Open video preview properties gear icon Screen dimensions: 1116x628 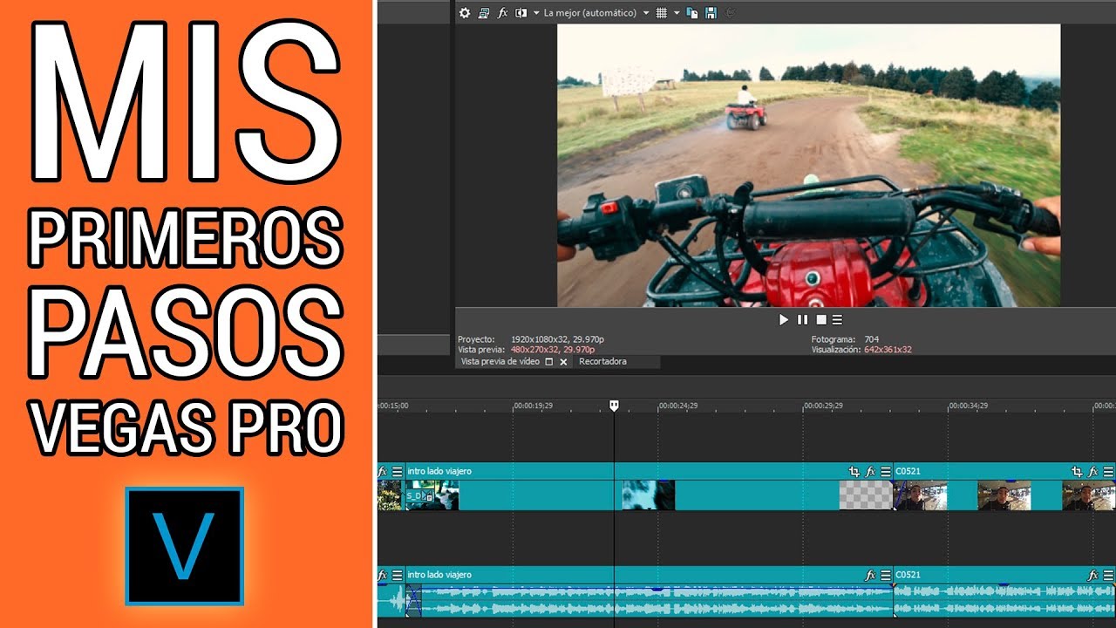pos(465,13)
